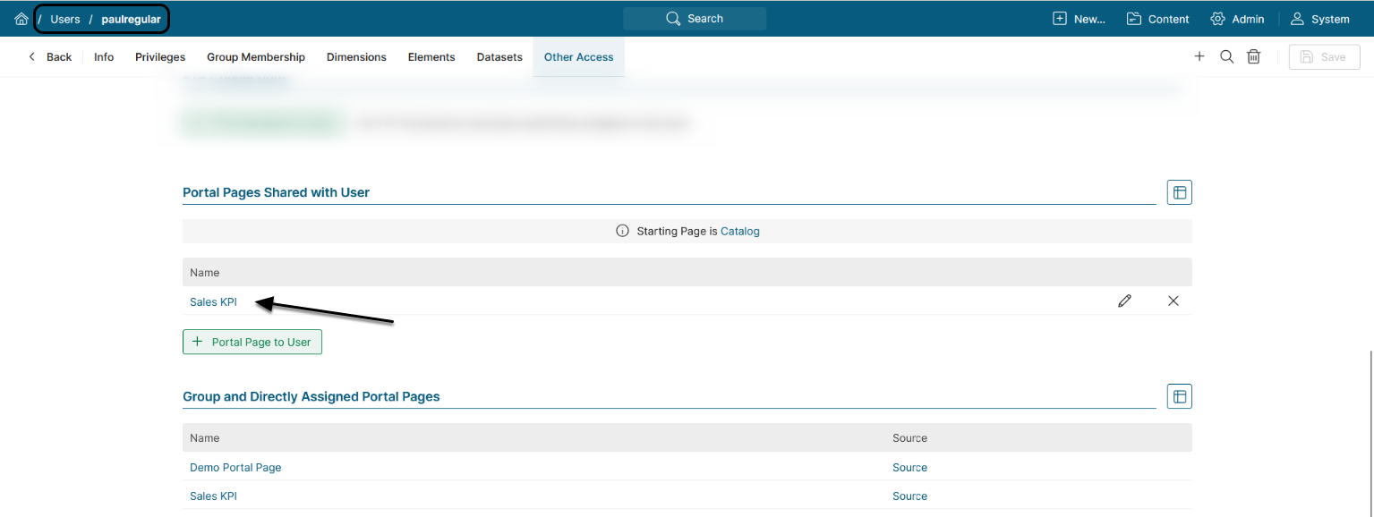Click the plus icon in the top-right toolbar
The image size is (1374, 517).
(x=1199, y=56)
